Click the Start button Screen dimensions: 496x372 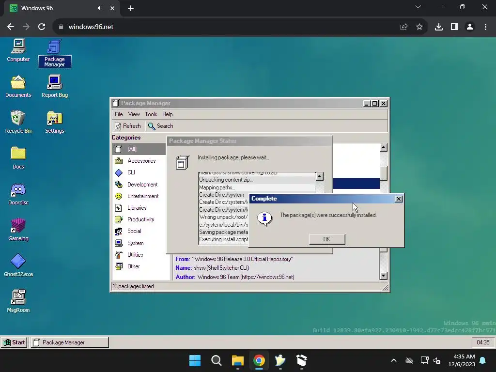pyautogui.click(x=14, y=342)
